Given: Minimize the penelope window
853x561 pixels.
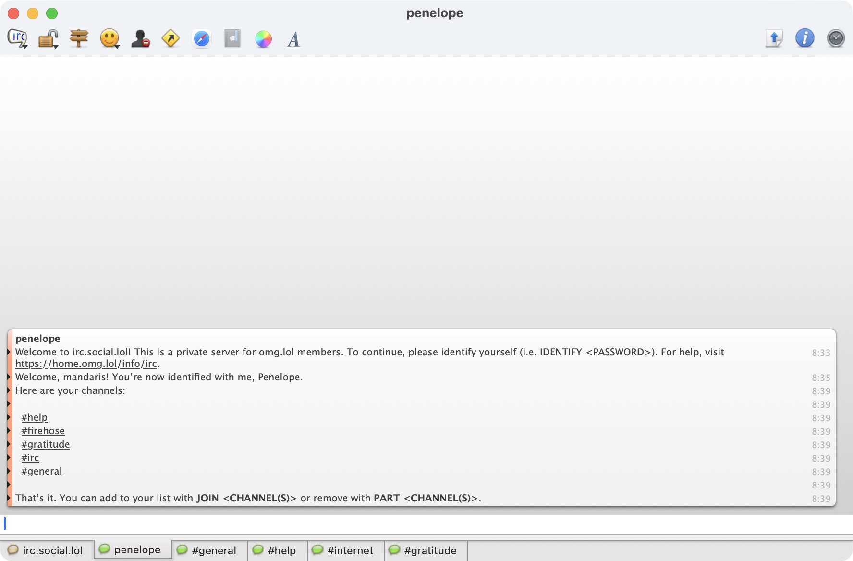Looking at the screenshot, I should pyautogui.click(x=33, y=13).
